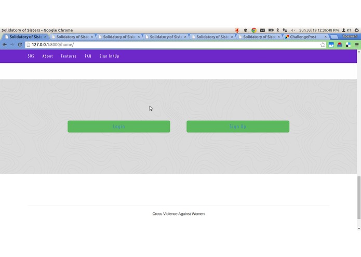Close the ChallengePost tab
The width and height of the screenshot is (361, 257).
326,37
